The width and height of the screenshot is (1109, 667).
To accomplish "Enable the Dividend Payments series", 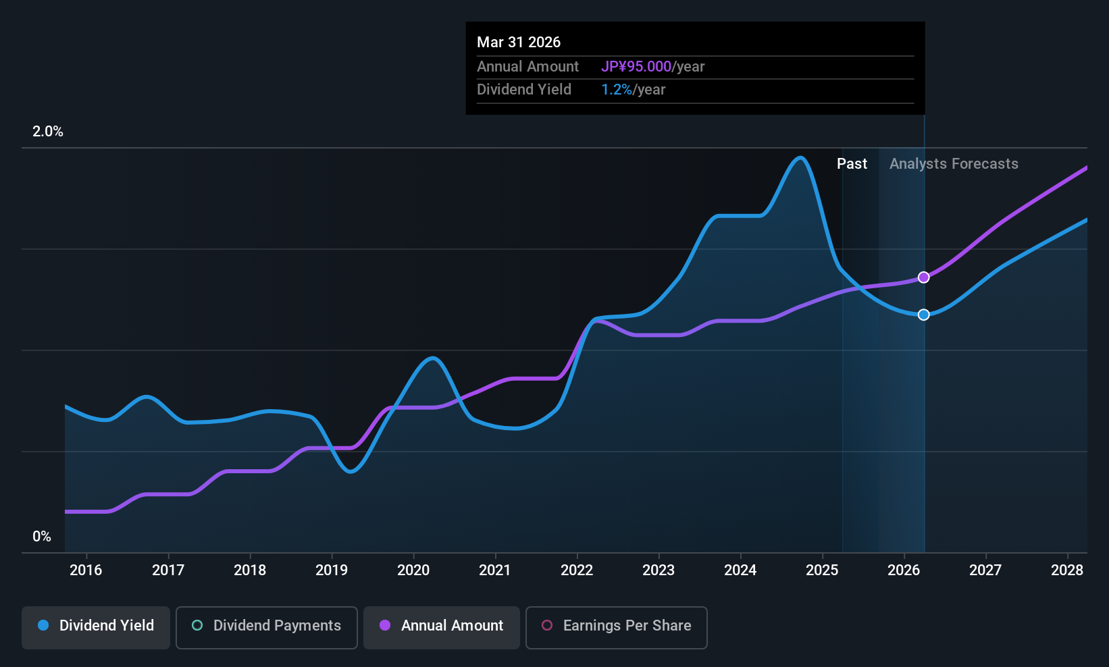I will [x=267, y=627].
